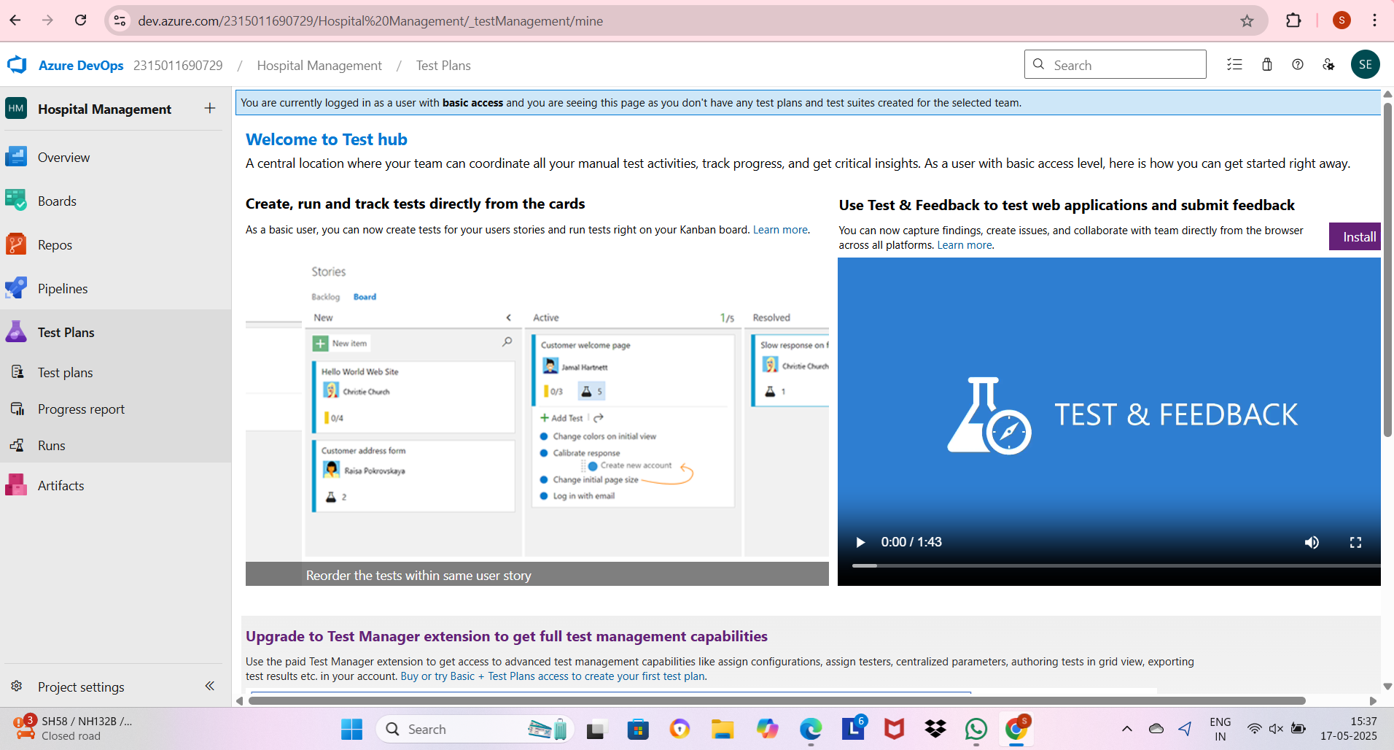Open the Pipelines icon in sidebar

click(16, 288)
